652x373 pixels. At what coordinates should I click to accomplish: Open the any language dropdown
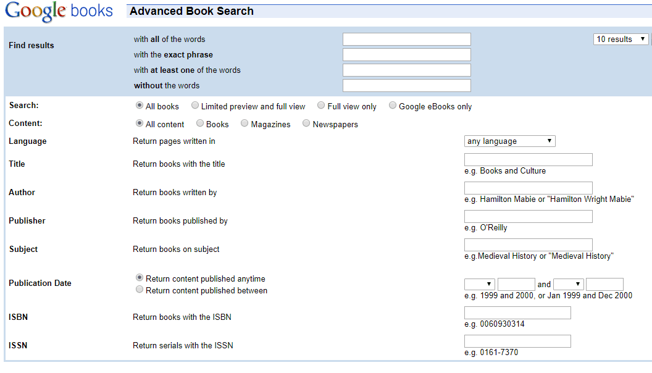[510, 141]
